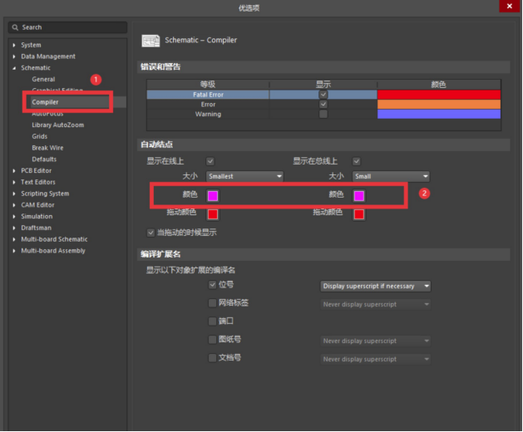
Task: Expand the PCB Editor tree node
Action: [x=14, y=170]
